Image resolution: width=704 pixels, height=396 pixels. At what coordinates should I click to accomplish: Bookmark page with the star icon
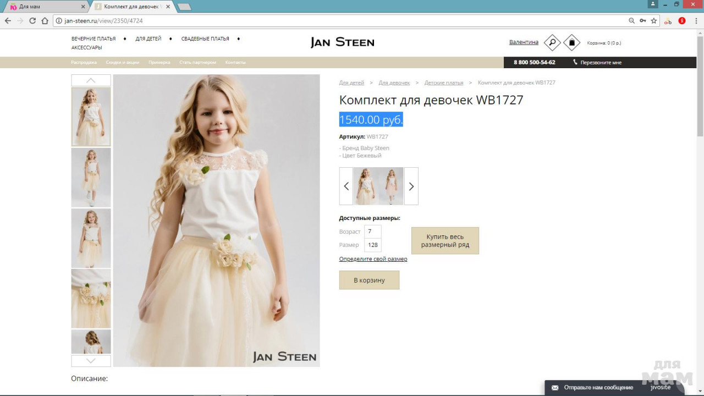[x=654, y=21]
